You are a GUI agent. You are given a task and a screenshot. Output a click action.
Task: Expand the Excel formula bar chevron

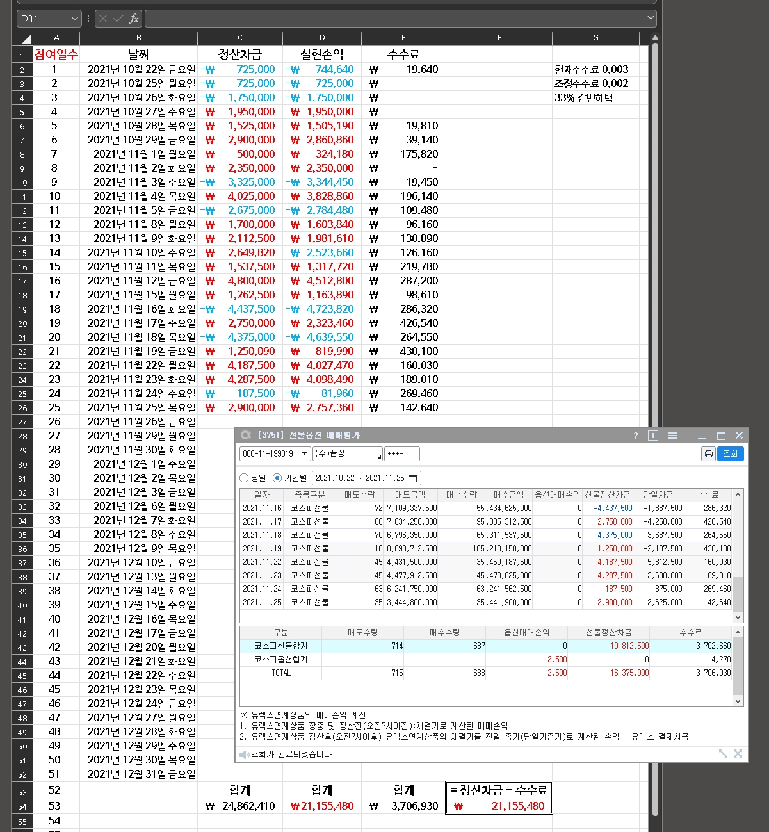coord(651,19)
